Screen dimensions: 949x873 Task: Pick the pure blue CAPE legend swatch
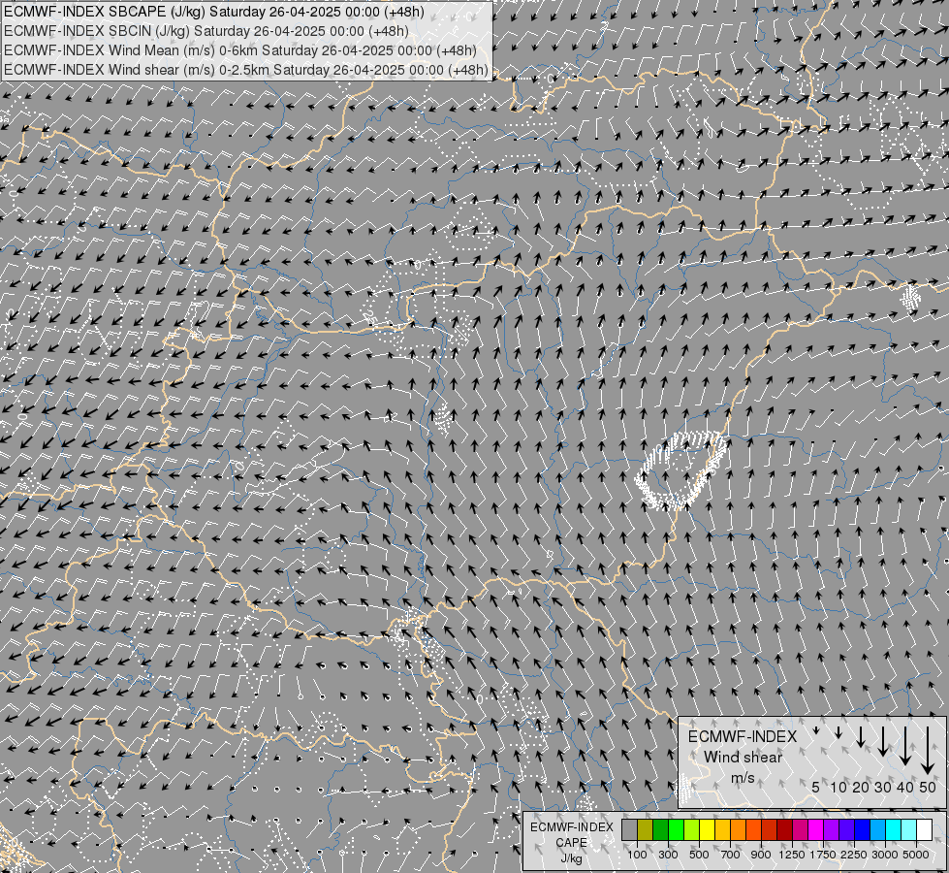(863, 829)
